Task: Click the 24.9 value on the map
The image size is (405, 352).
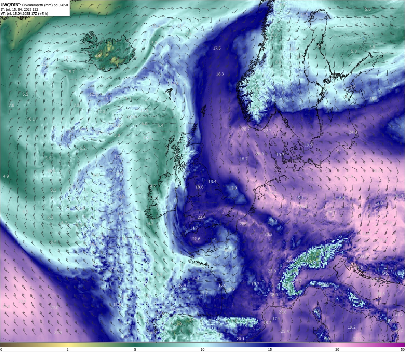Action: point(353,132)
